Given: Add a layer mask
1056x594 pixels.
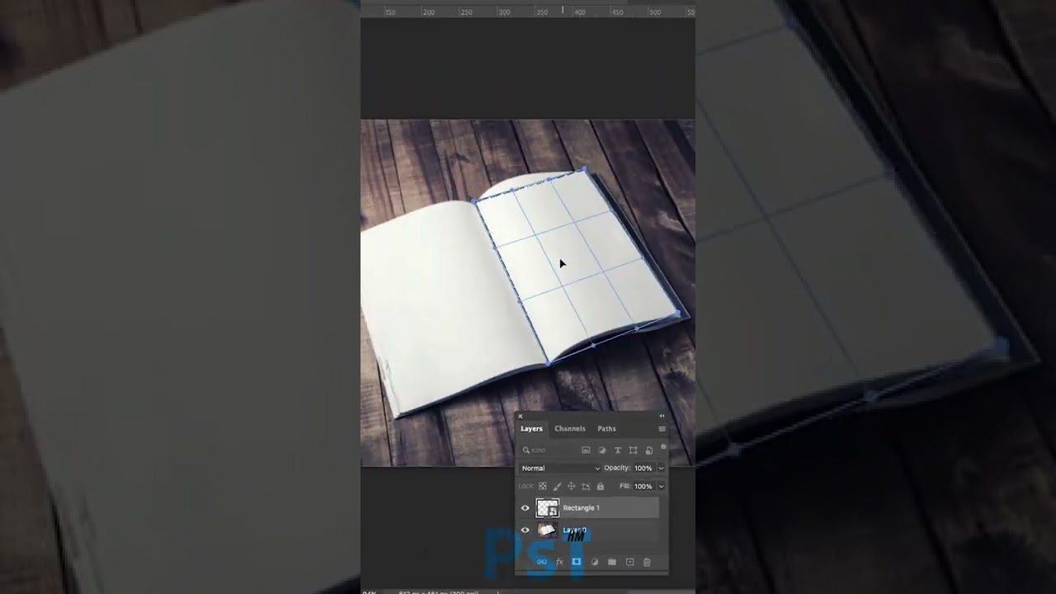Looking at the screenshot, I should coord(577,562).
